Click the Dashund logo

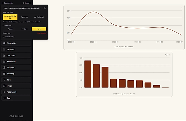[x=16, y=116]
